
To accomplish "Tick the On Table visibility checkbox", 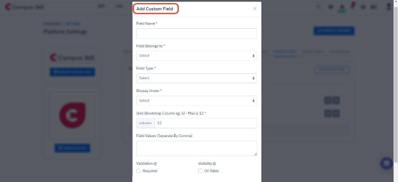I will coord(200,171).
